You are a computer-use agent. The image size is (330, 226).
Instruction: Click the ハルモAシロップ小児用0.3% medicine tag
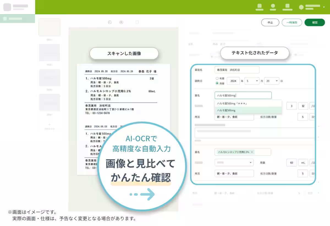click(235, 152)
